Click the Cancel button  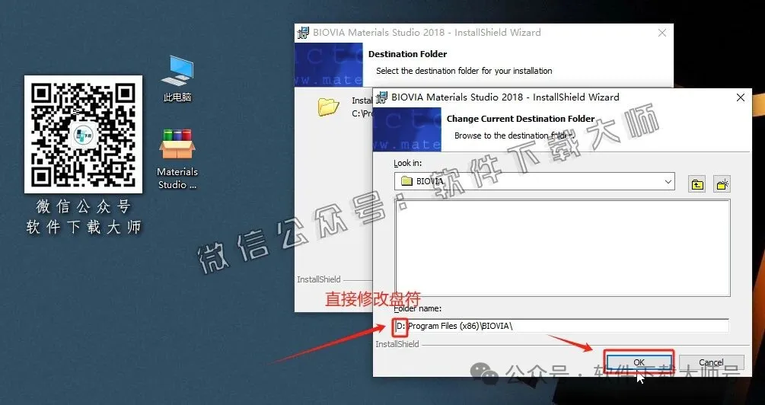tap(711, 362)
